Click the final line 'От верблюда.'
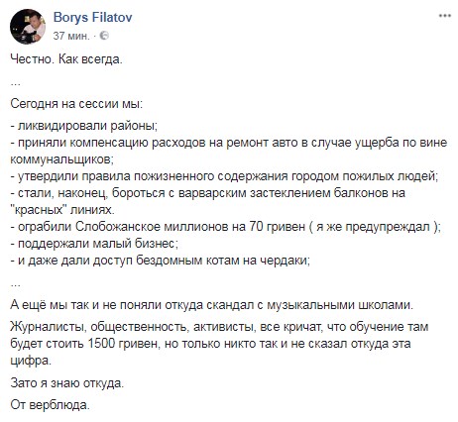The height and width of the screenshot is (422, 458). [x=50, y=405]
